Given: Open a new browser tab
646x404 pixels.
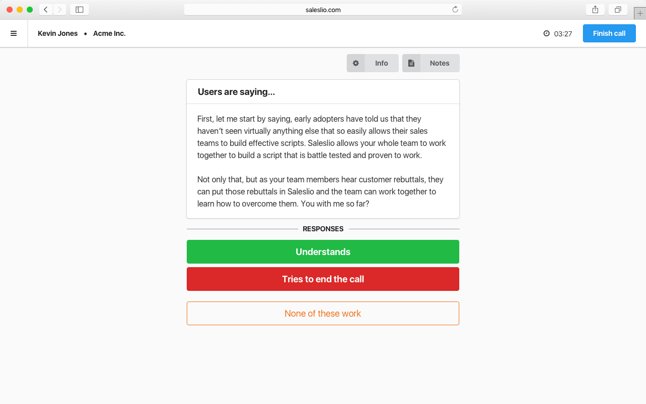Looking at the screenshot, I should click(640, 13).
